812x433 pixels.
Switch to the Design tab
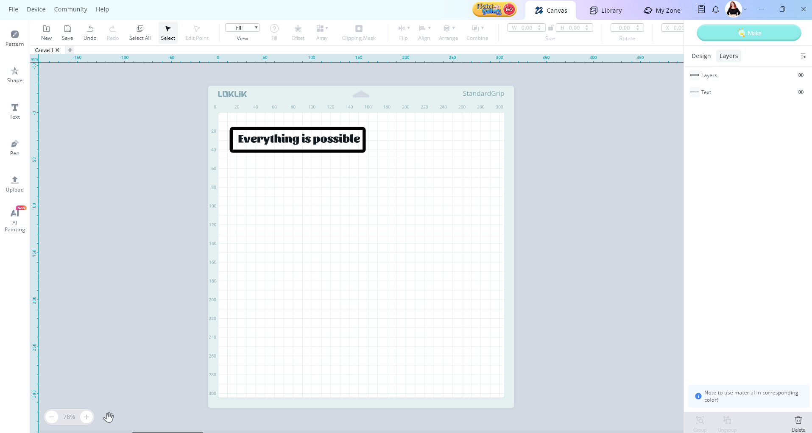pyautogui.click(x=701, y=56)
